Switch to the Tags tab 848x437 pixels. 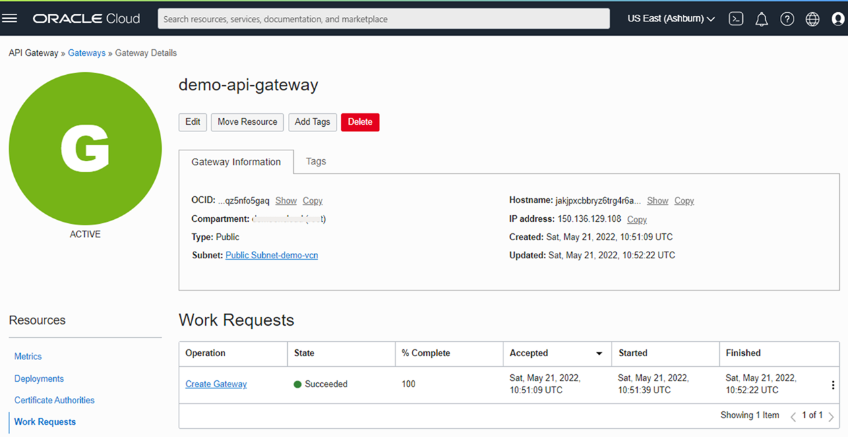coord(315,161)
